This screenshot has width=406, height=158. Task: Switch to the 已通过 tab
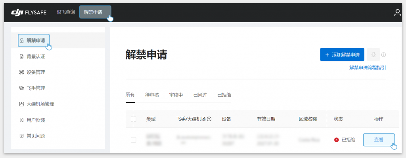click(200, 95)
